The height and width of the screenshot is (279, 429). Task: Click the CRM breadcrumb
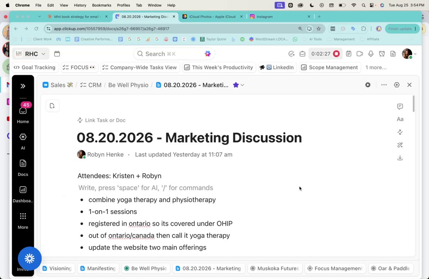click(x=91, y=85)
